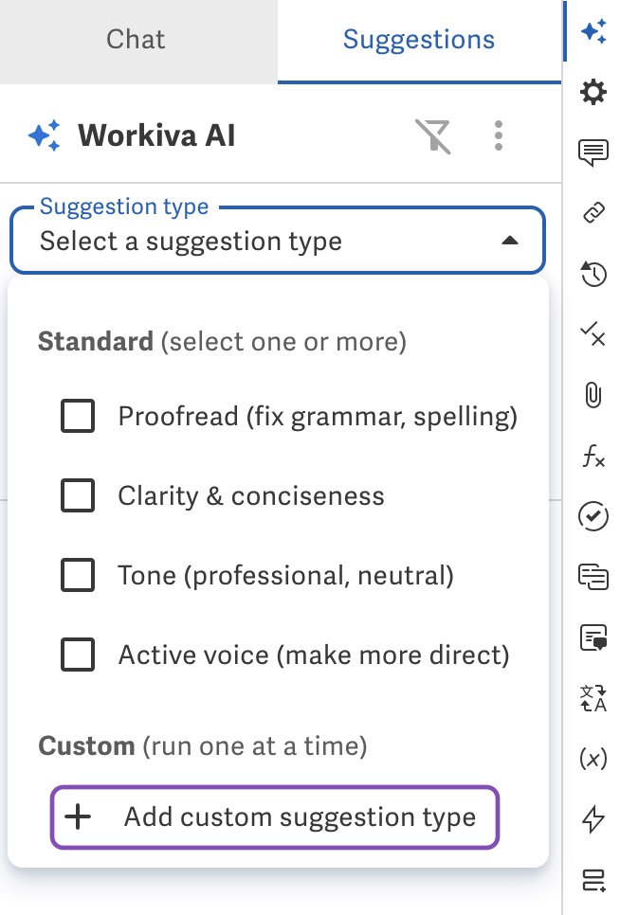Image resolution: width=620 pixels, height=915 pixels.
Task: Click Add custom suggestion type button
Action: click(x=274, y=816)
